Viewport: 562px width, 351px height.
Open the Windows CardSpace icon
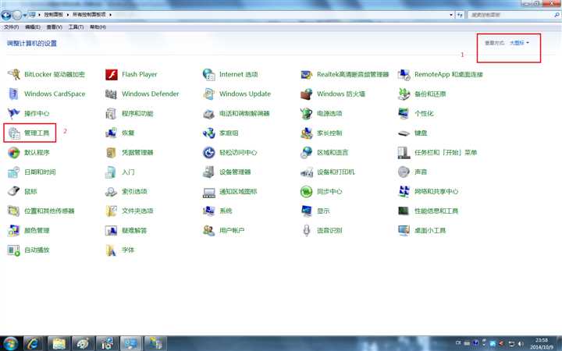[x=13, y=94]
